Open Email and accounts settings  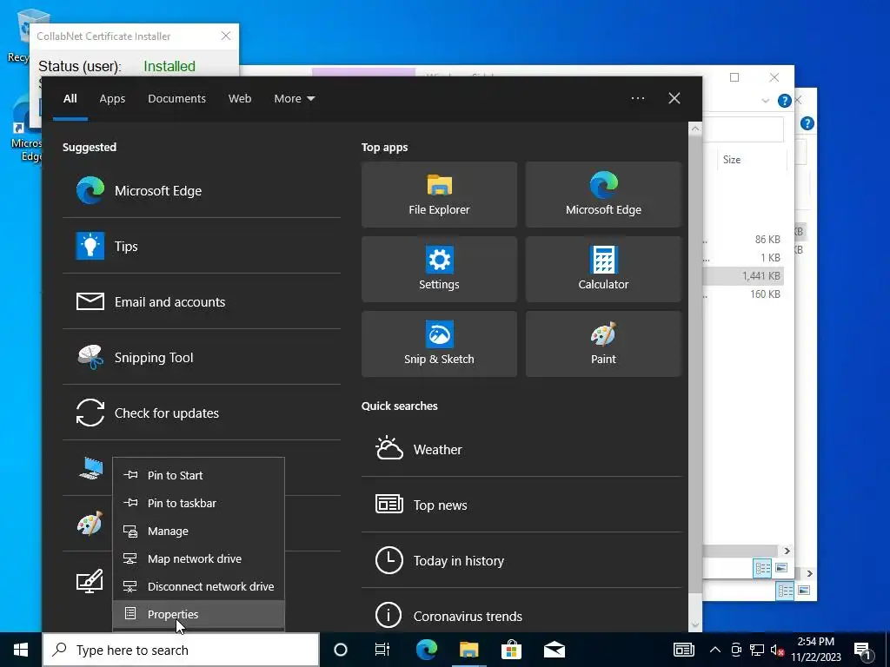[202, 301]
